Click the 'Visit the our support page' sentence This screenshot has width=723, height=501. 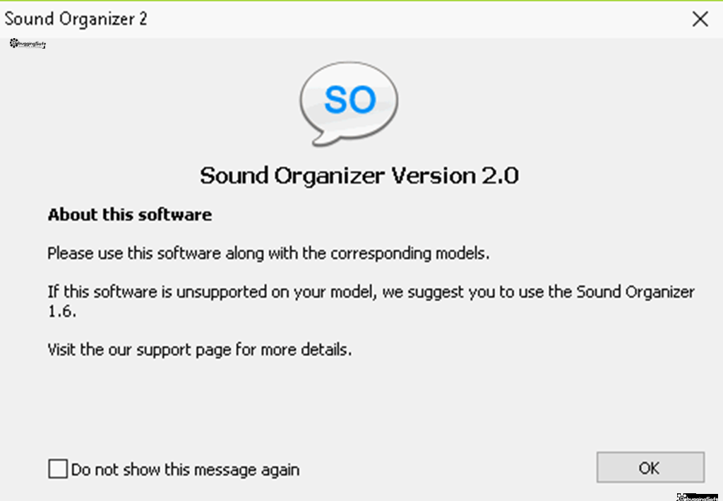tap(200, 350)
